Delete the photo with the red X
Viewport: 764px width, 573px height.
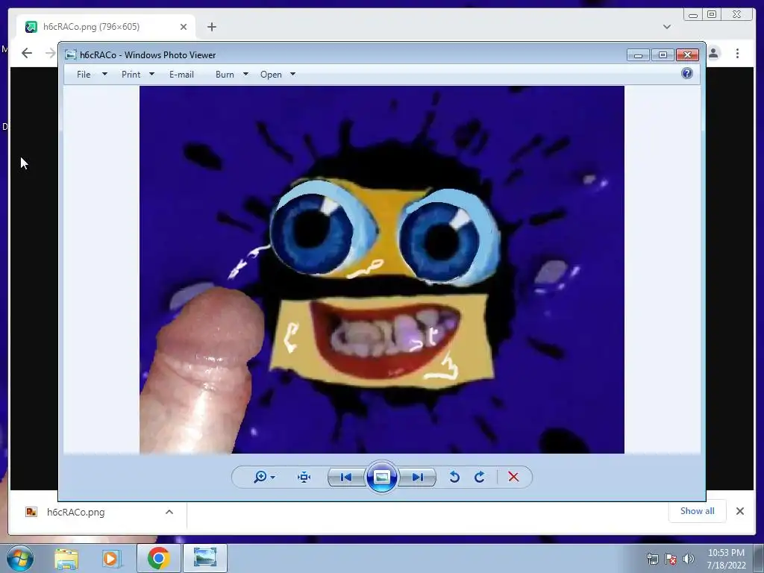(x=513, y=477)
